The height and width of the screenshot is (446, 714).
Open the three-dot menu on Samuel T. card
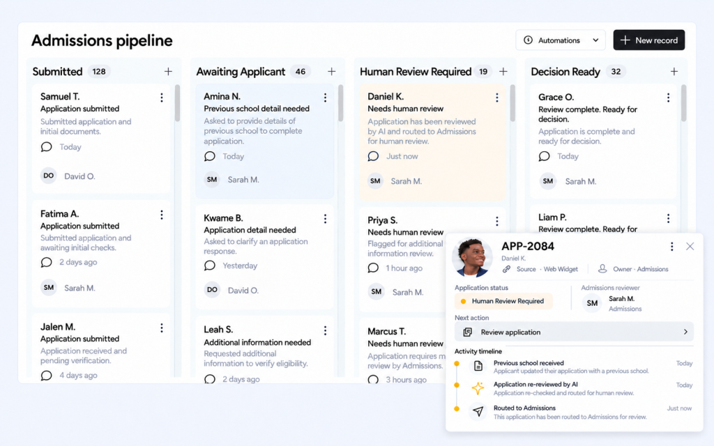pos(162,98)
